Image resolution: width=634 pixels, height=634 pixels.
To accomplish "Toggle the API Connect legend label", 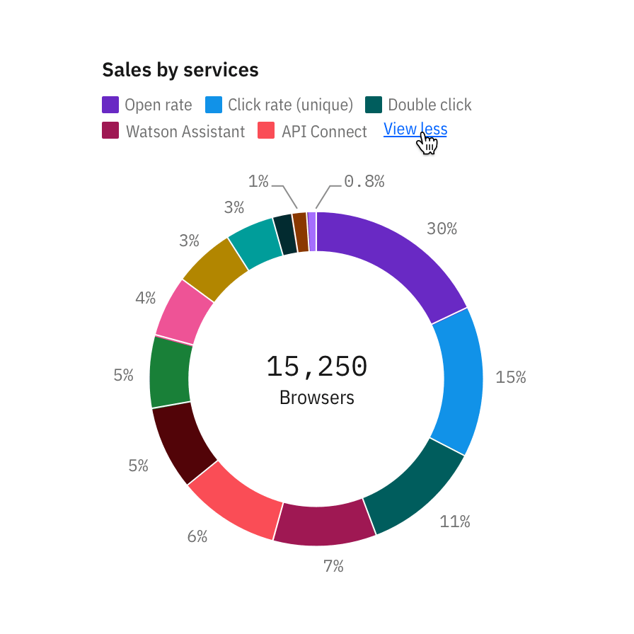I will point(324,132).
